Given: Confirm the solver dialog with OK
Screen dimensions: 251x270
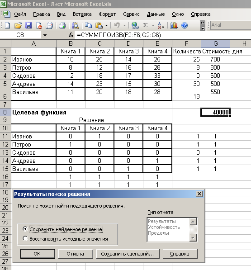Looking at the screenshot, I should pyautogui.click(x=38, y=254).
